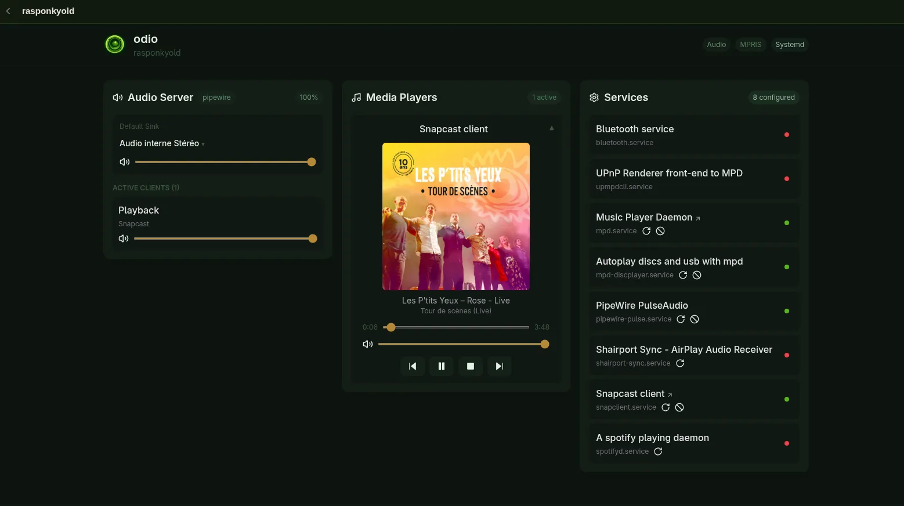Image resolution: width=904 pixels, height=506 pixels.
Task: Open the Audio interne Stéréo sink dropdown
Action: [x=162, y=143]
